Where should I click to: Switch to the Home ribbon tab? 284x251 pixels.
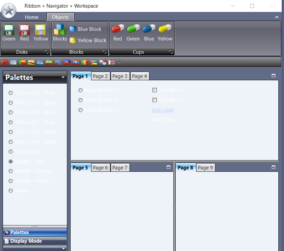point(31,17)
